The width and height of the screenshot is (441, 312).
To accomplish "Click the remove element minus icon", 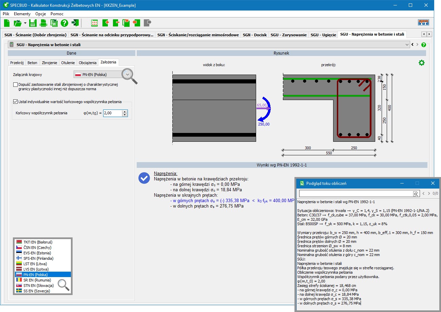I will click(x=116, y=23).
